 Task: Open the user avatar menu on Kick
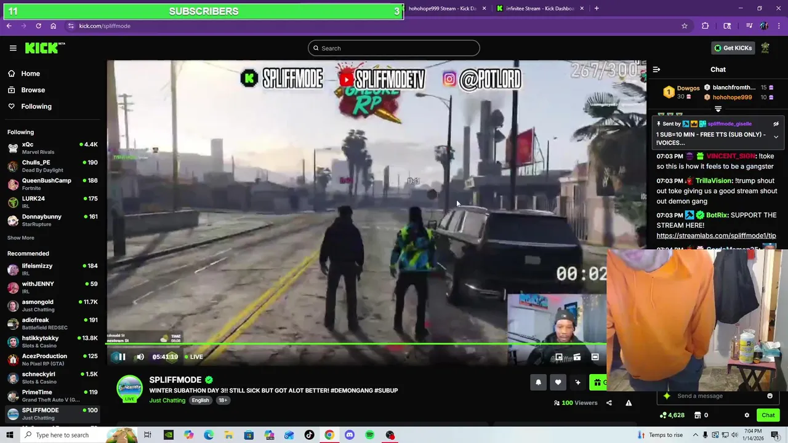(765, 48)
